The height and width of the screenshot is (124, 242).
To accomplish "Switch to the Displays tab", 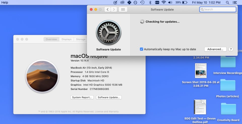I will tap(67, 39).
